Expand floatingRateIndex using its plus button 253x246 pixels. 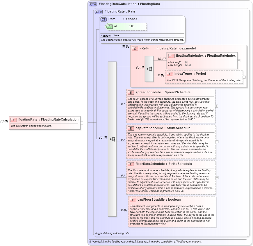tap(238, 61)
